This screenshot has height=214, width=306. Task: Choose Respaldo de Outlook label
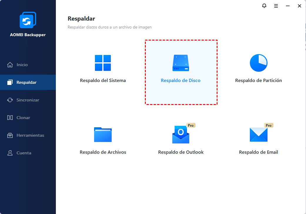pos(181,152)
